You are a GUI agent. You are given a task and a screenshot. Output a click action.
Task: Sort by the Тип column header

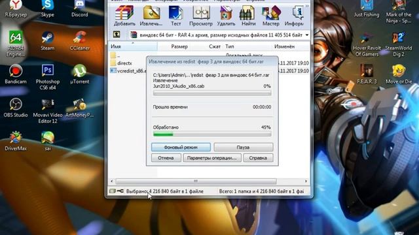230,46
